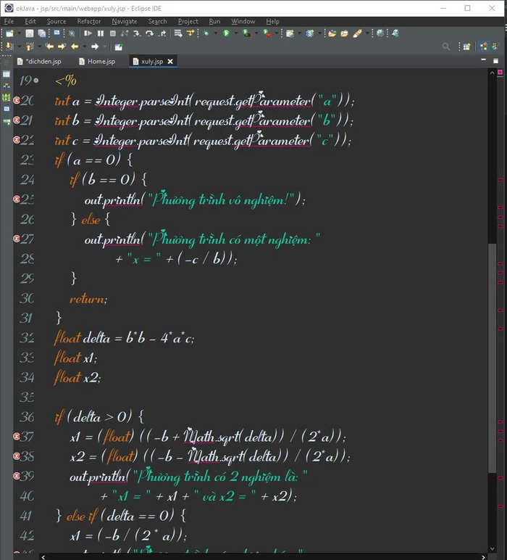Click the Search magnifier icon

point(446,46)
